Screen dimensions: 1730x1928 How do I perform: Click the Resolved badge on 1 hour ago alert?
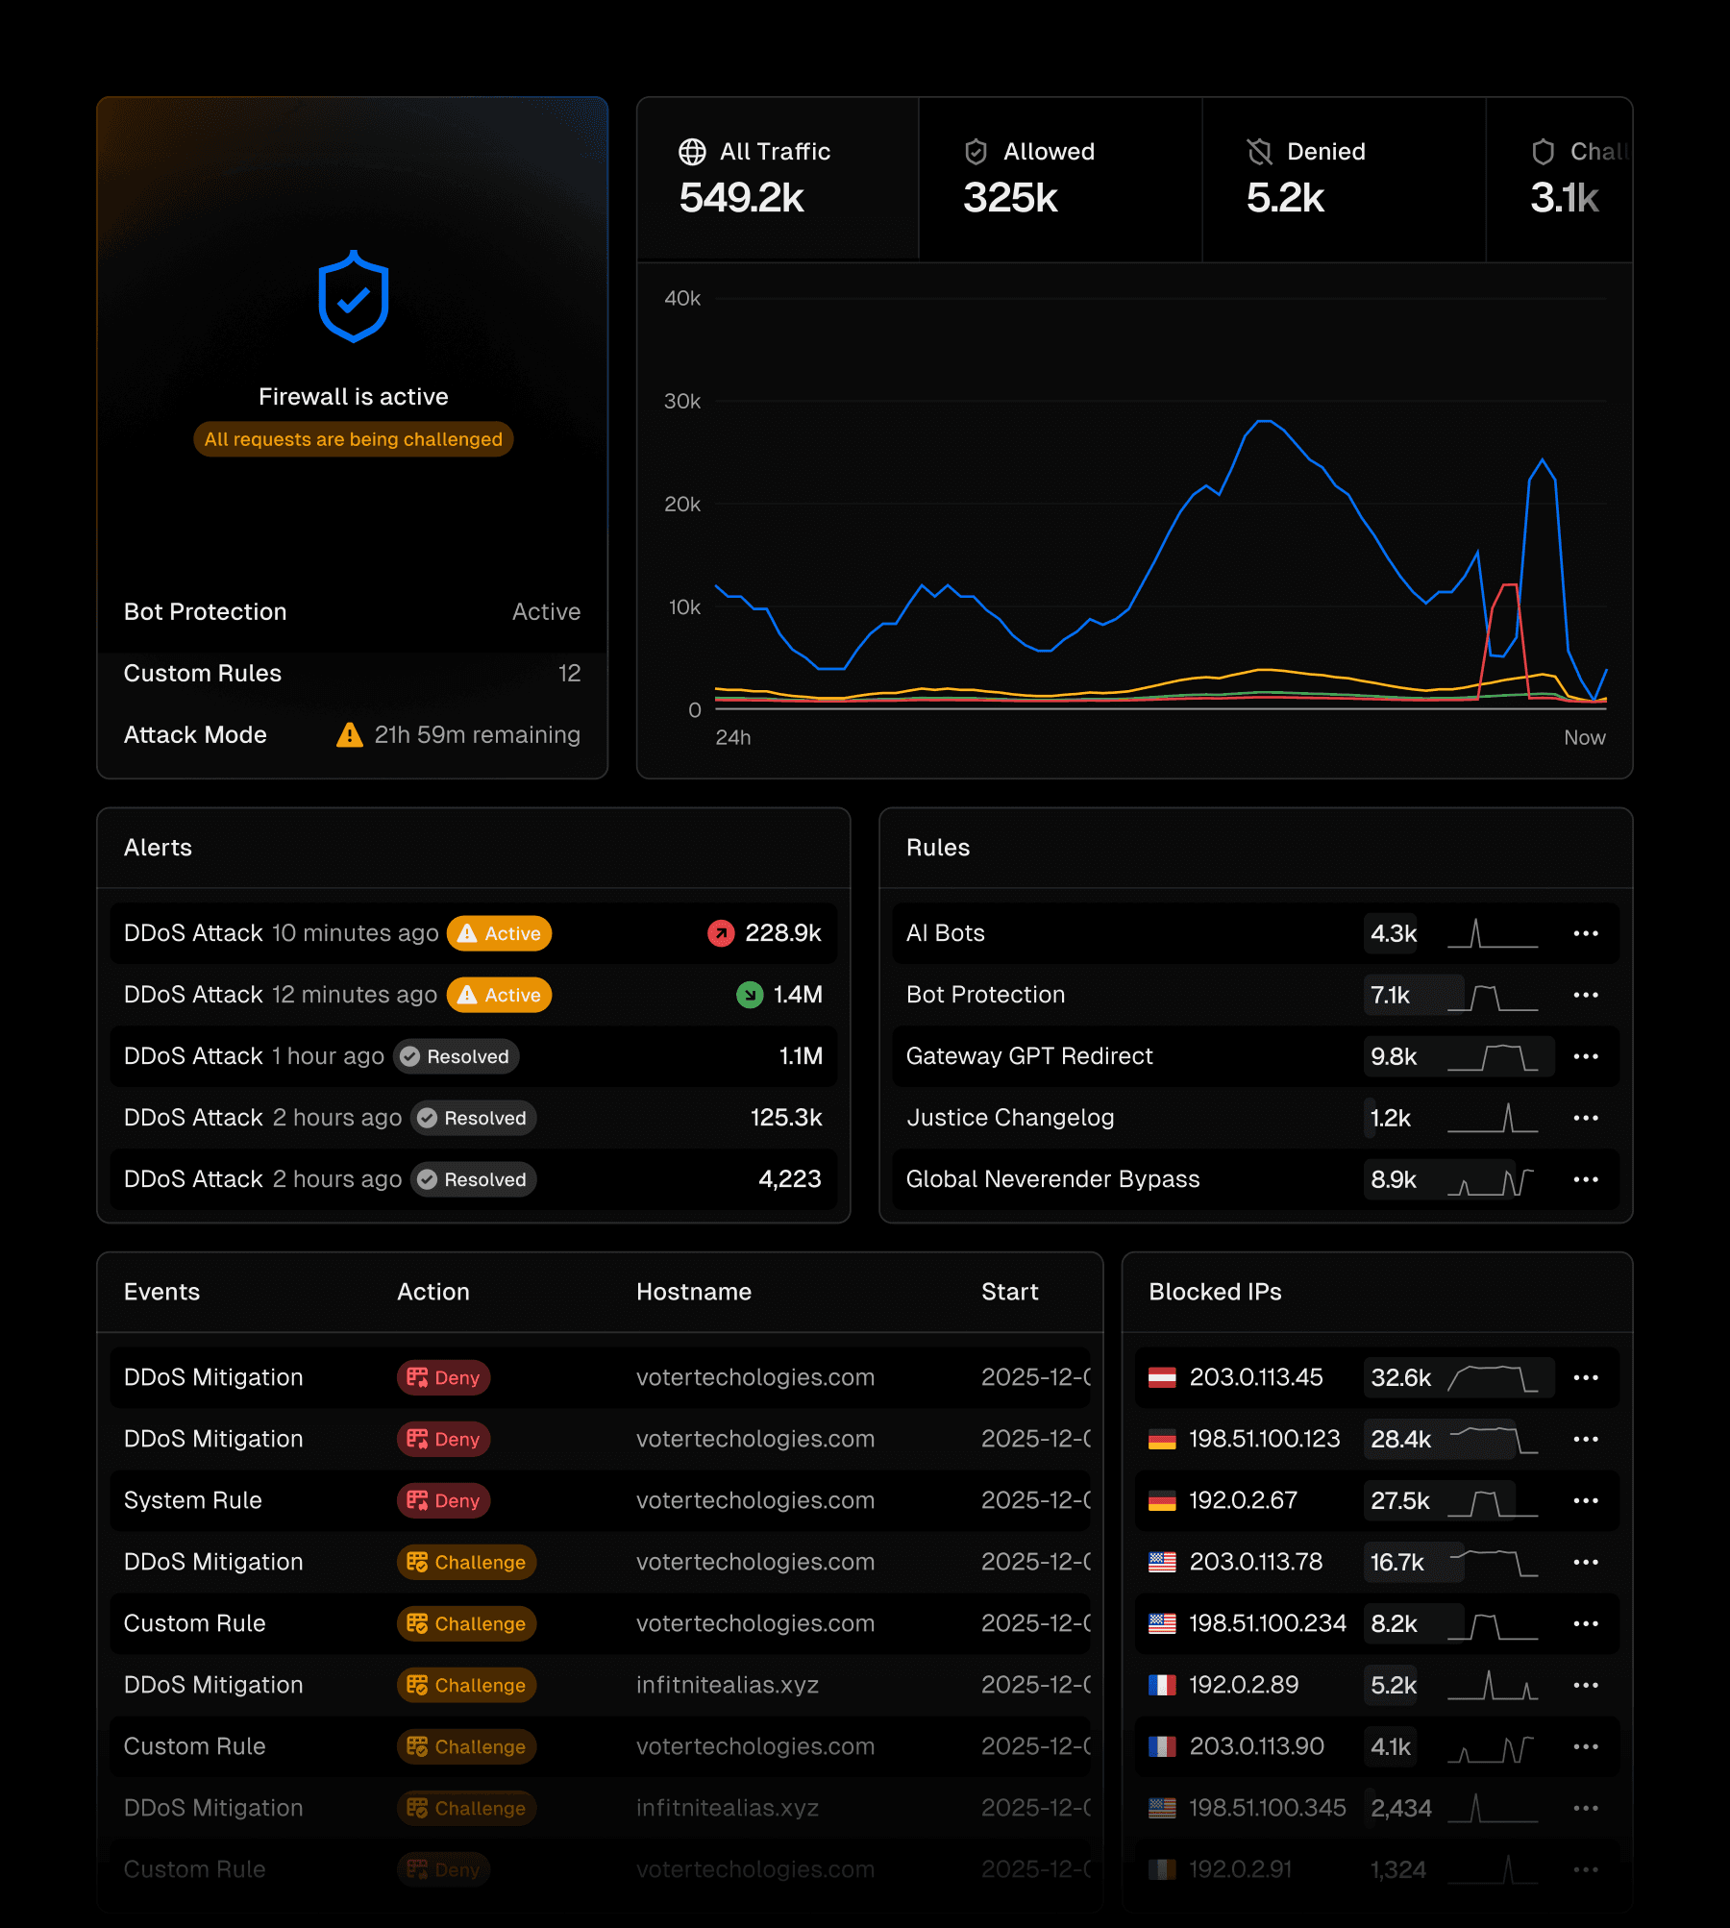(457, 1056)
